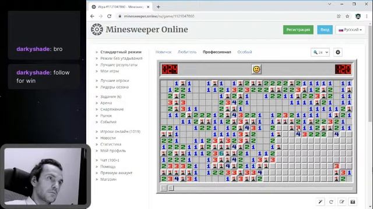Close the Minesweeper game tab
373x209 pixels.
tap(148, 7)
